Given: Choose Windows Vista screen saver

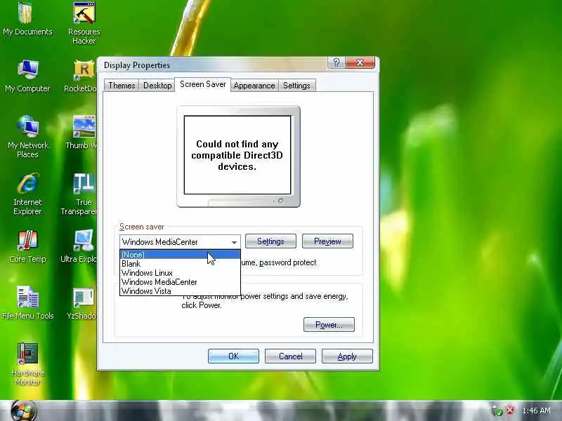Looking at the screenshot, I should [180, 291].
